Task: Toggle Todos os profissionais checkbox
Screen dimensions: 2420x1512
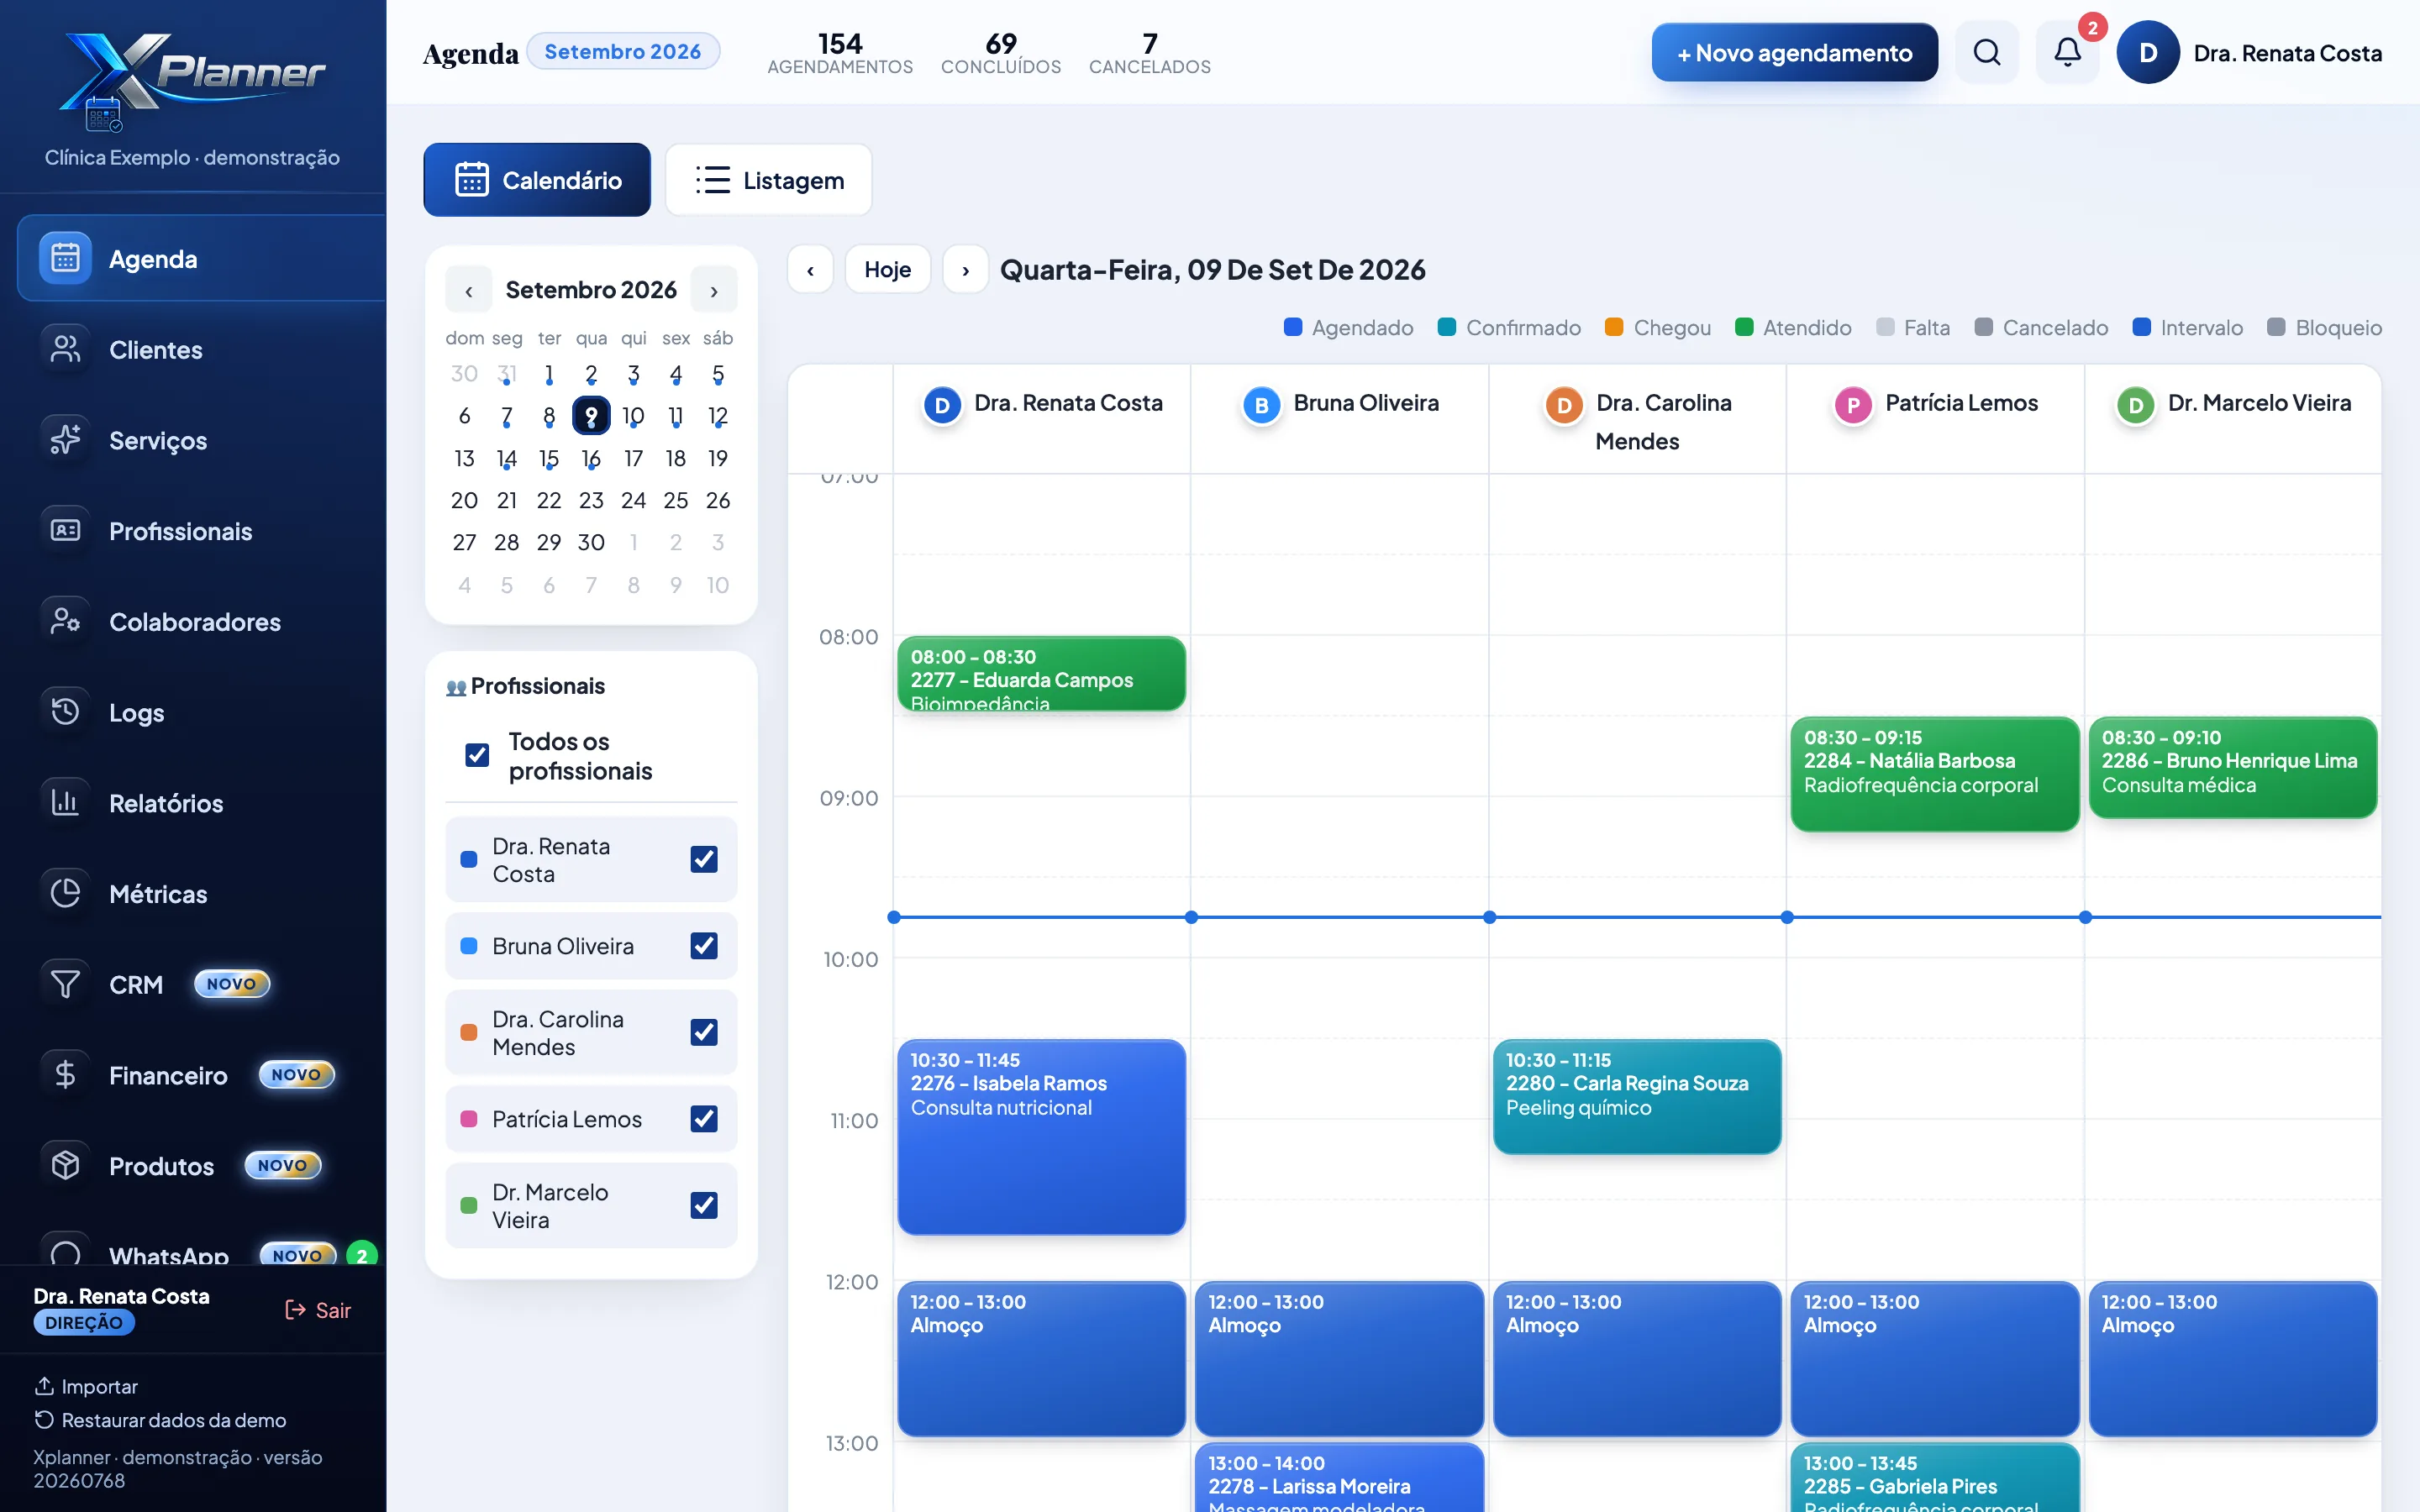Action: pos(477,755)
